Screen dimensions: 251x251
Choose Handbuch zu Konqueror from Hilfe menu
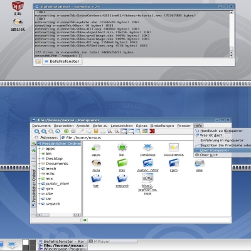(223, 131)
